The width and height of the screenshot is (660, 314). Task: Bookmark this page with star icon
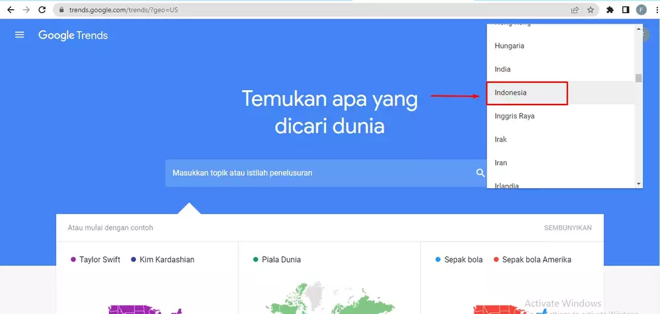[591, 10]
